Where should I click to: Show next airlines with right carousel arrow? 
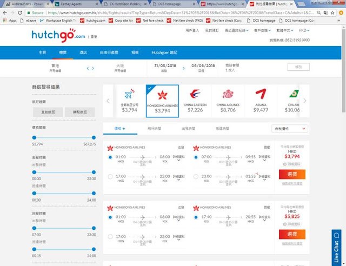pos(305,101)
